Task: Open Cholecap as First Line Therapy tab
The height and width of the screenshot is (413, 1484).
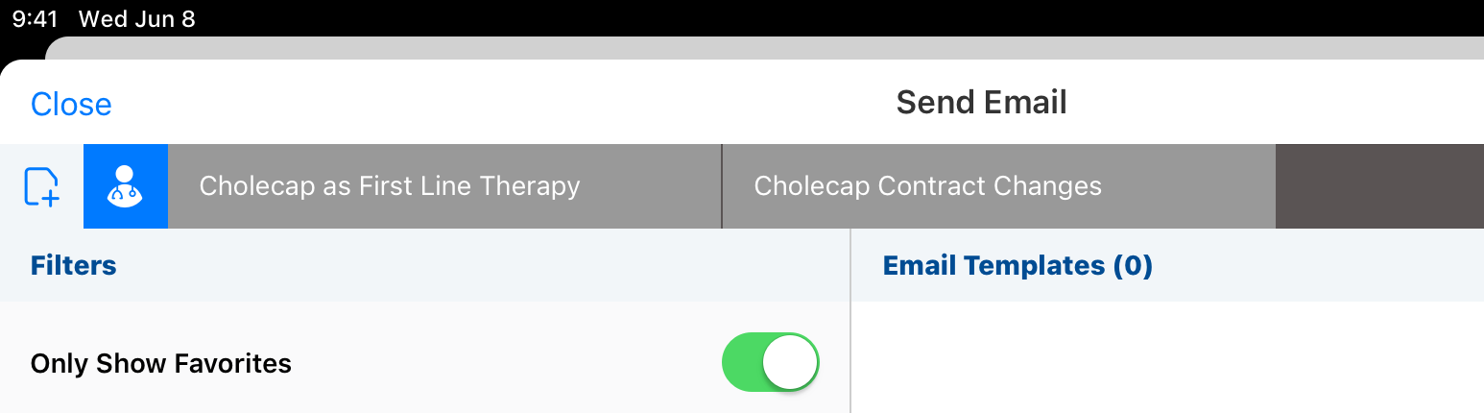Action: point(389,186)
